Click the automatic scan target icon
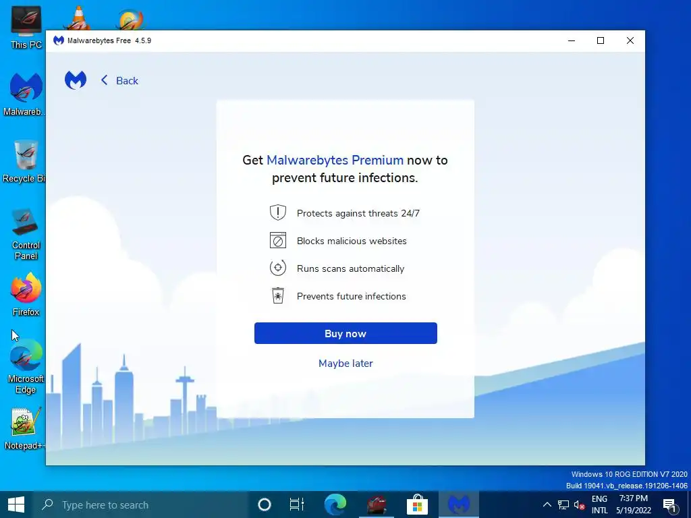This screenshot has height=518, width=691. click(x=277, y=268)
